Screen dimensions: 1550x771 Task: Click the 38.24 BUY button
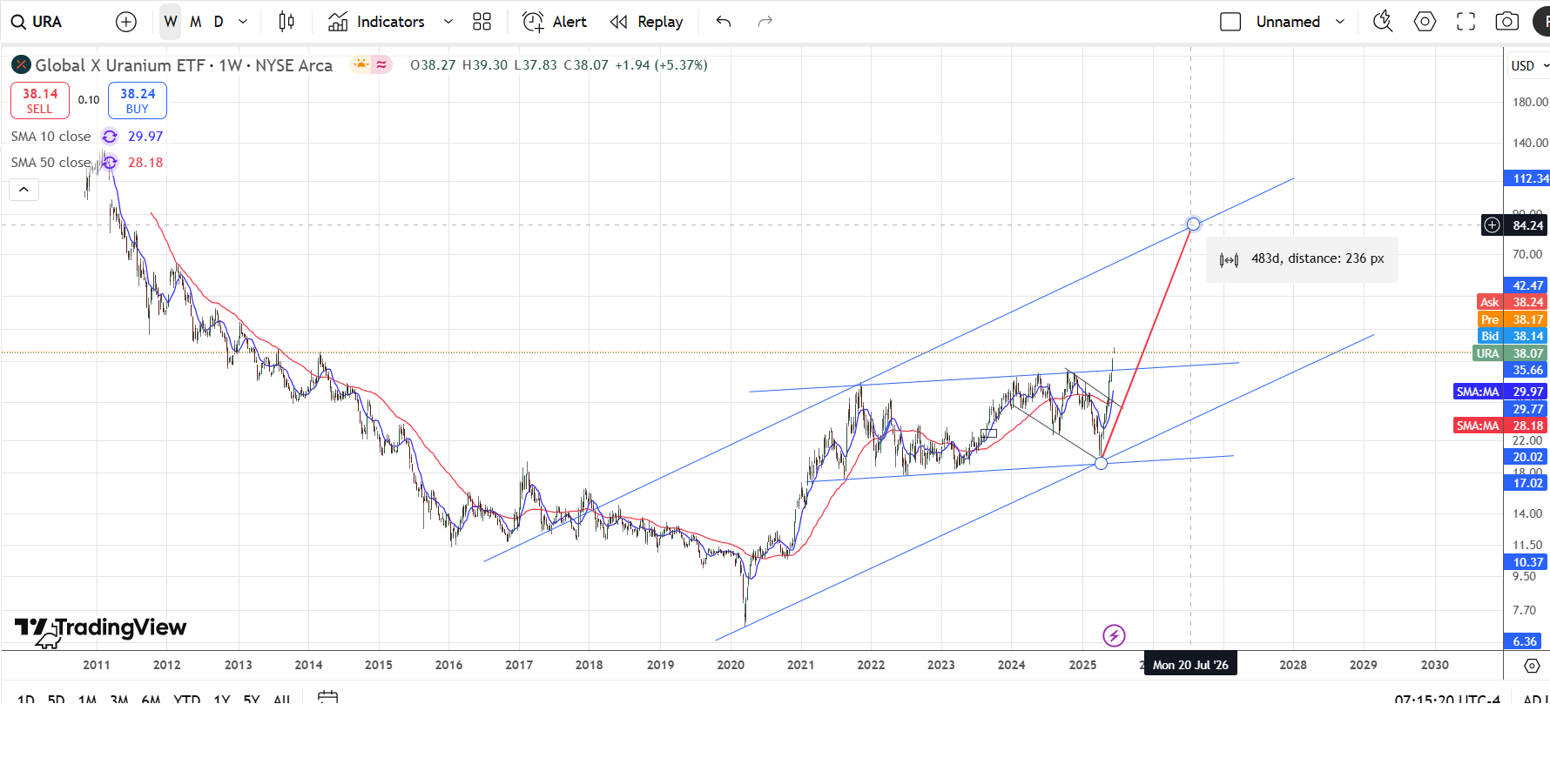click(x=138, y=100)
